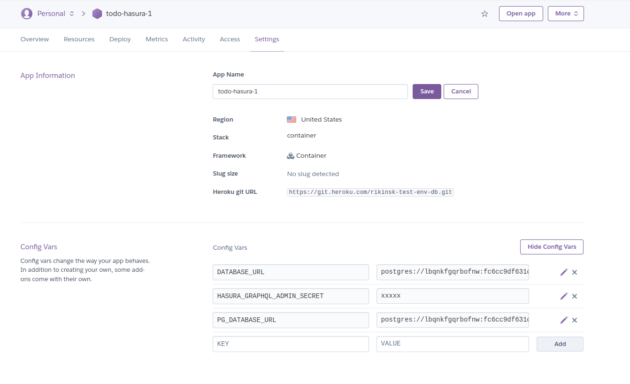Switch to the Deploy tab

pos(120,39)
